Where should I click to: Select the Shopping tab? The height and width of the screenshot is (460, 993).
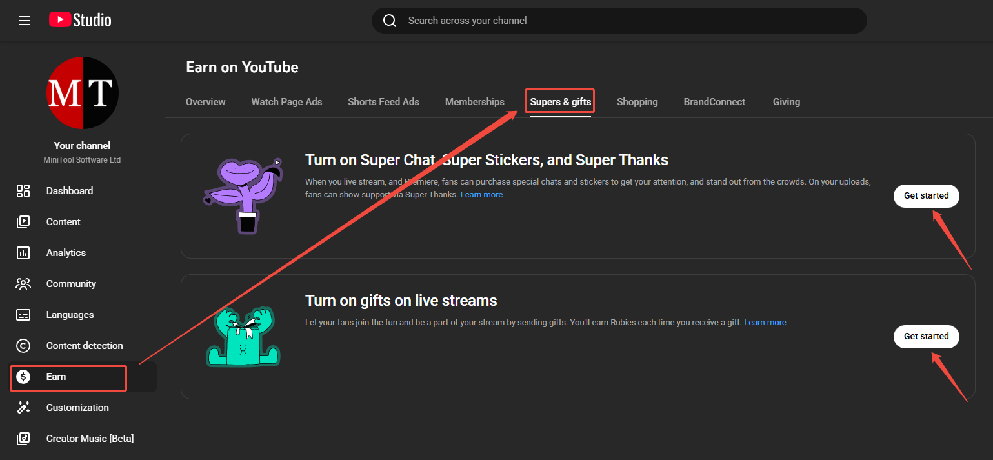(637, 101)
